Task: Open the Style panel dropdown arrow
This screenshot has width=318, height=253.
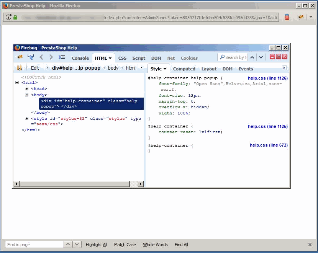Action: (x=166, y=69)
